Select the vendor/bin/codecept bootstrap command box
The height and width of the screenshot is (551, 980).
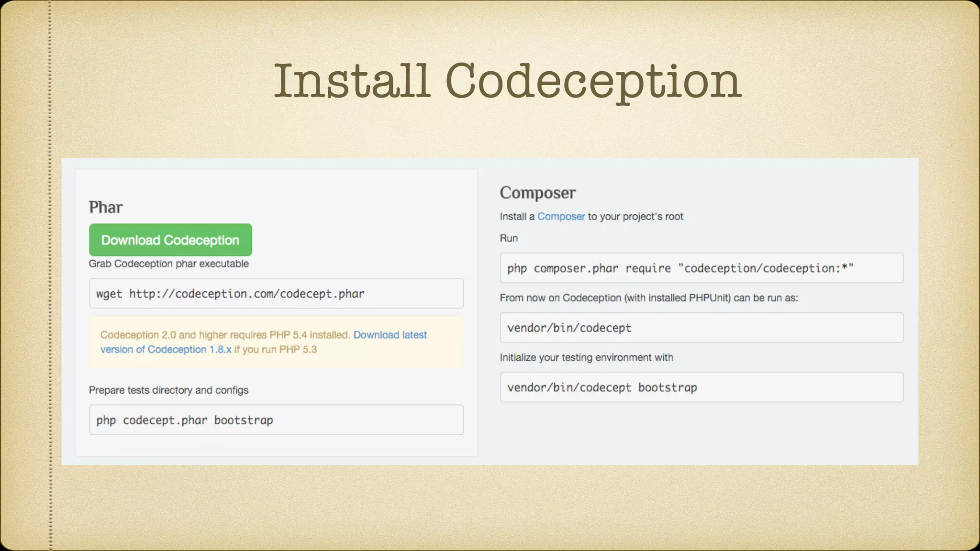coord(701,387)
